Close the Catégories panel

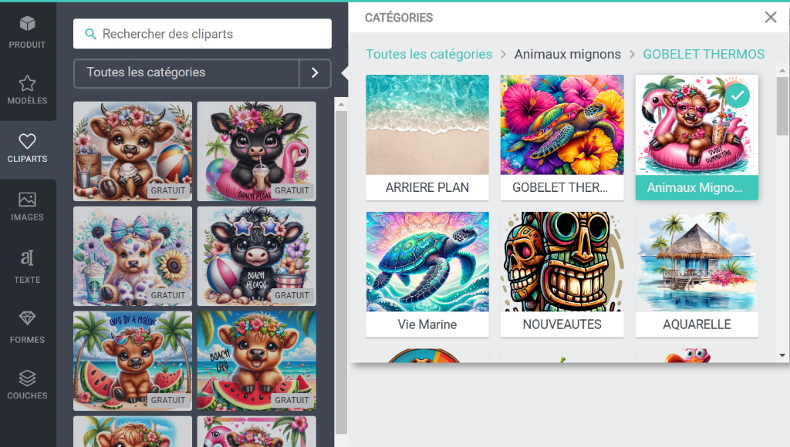pyautogui.click(x=771, y=18)
